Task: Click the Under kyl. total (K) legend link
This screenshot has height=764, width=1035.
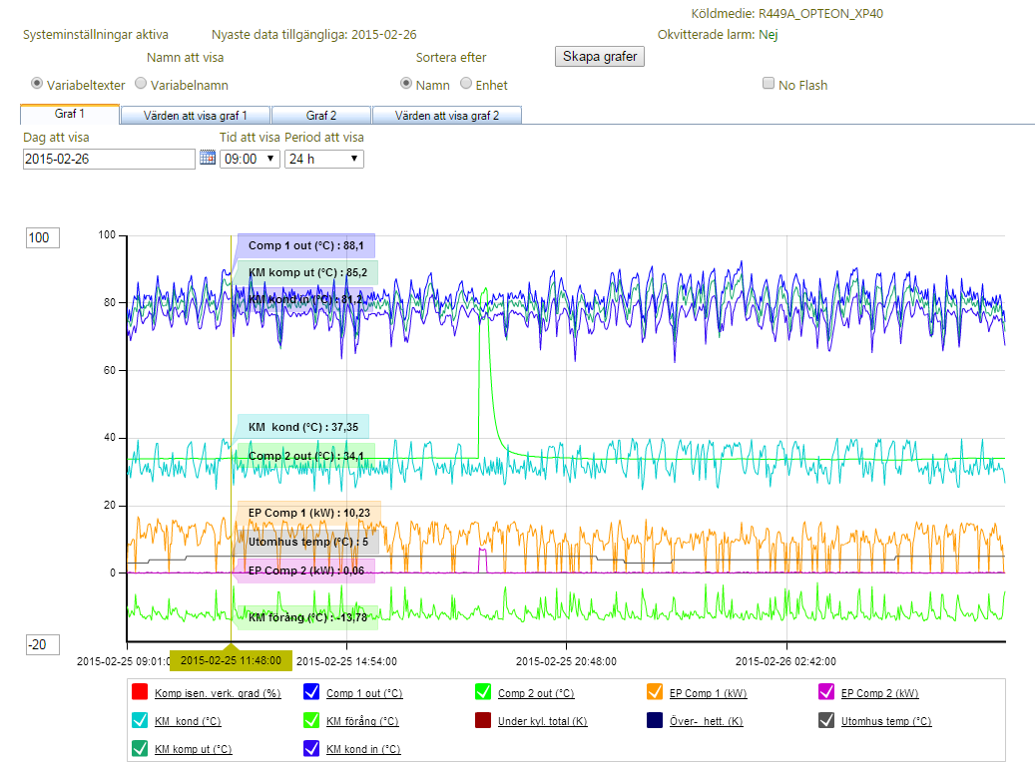Action: [x=543, y=721]
